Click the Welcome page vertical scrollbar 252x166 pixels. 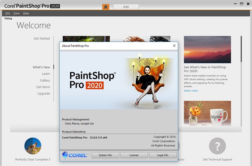241,49
